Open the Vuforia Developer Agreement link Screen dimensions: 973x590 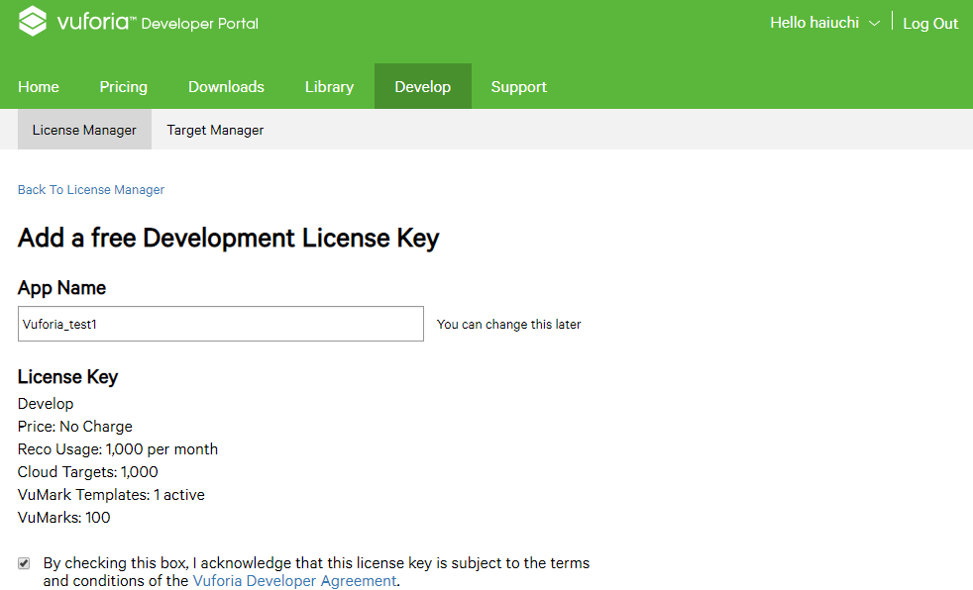[x=294, y=581]
